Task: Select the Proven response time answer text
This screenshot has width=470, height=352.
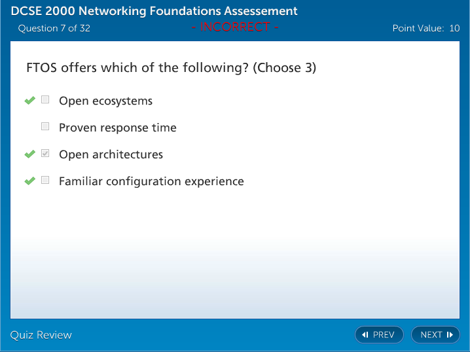Action: pyautogui.click(x=117, y=128)
